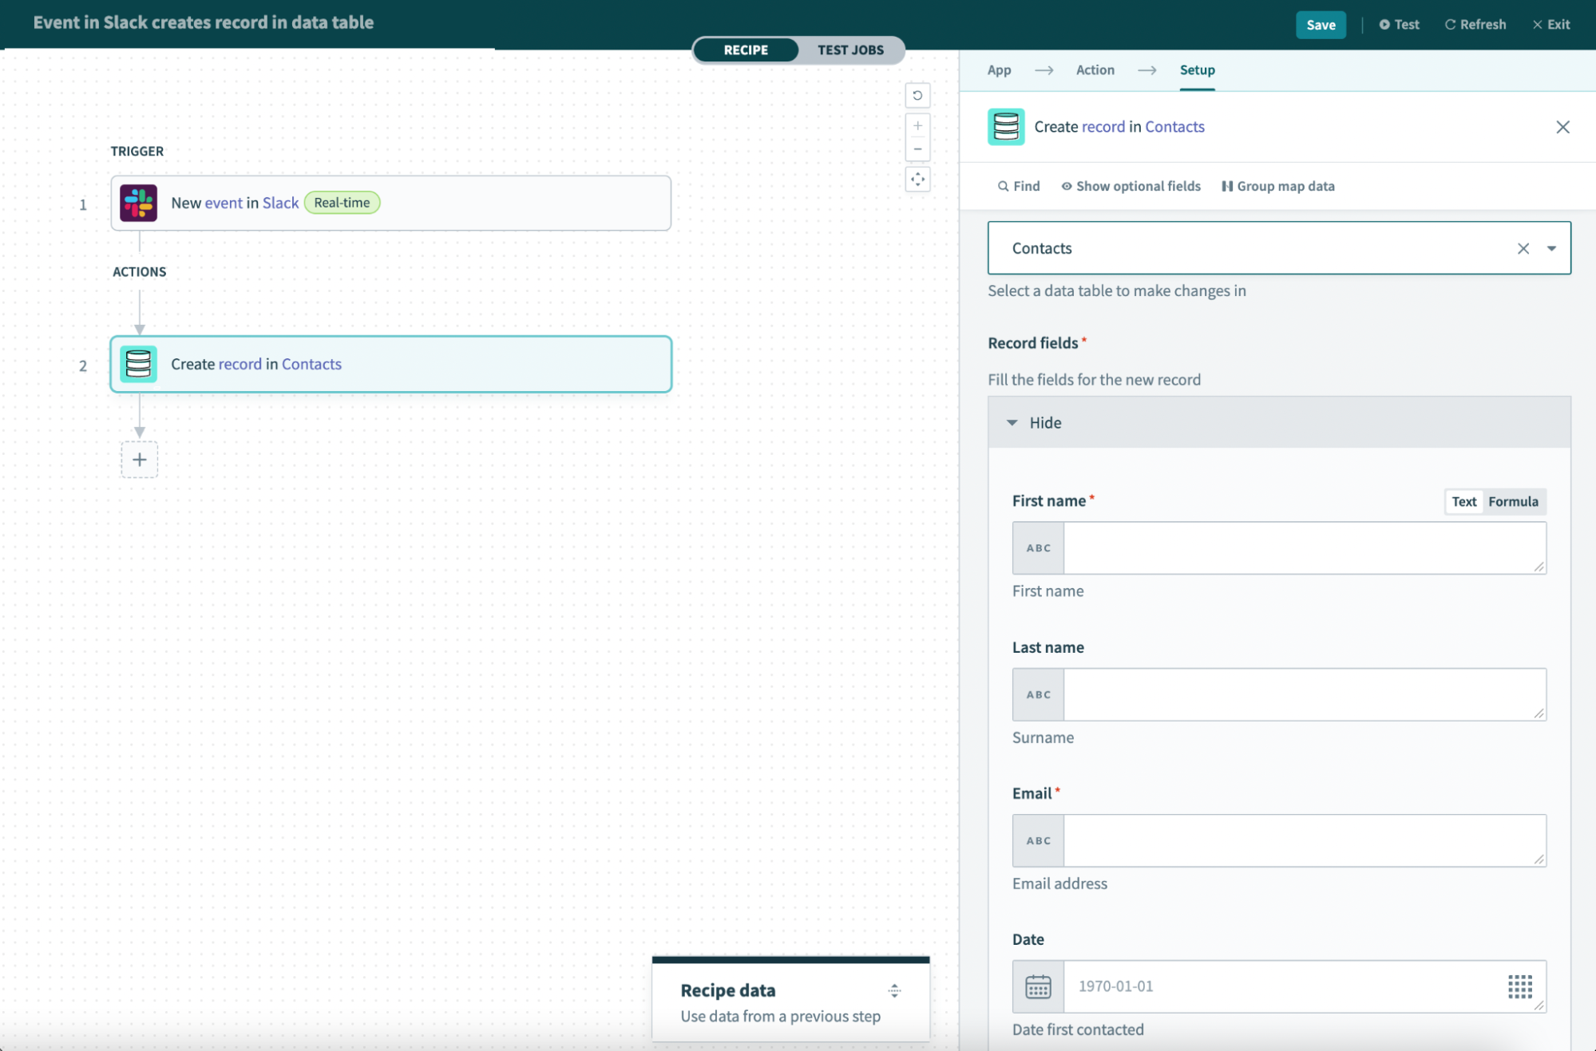This screenshot has width=1596, height=1051.
Task: Click the Slack icon in trigger step
Action: (x=138, y=203)
